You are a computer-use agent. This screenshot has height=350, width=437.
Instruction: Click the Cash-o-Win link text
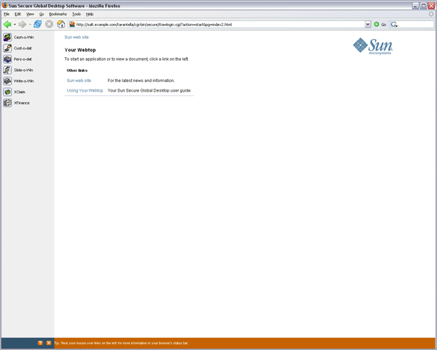[x=24, y=37]
